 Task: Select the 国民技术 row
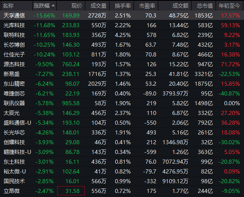[x=122, y=181]
